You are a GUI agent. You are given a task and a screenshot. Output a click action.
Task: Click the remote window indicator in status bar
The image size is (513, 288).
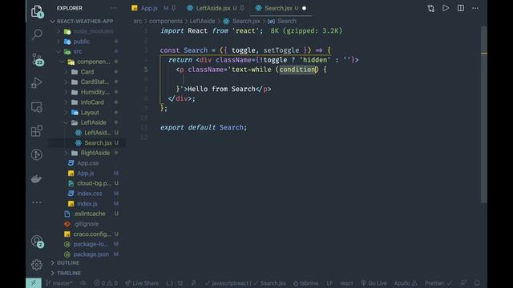pyautogui.click(x=34, y=282)
